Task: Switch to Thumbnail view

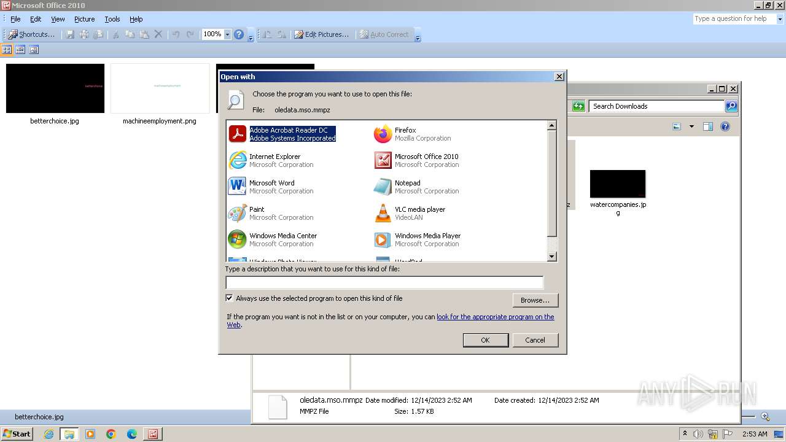Action: (7, 50)
